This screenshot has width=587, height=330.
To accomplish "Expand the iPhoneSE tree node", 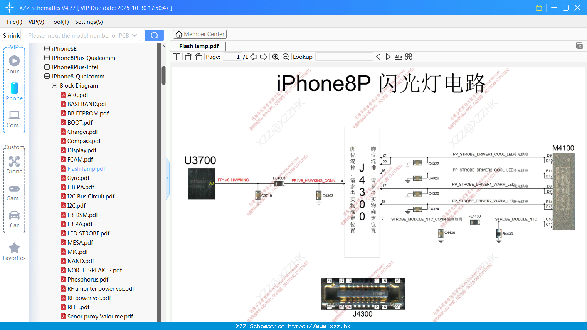I will 47,48.
